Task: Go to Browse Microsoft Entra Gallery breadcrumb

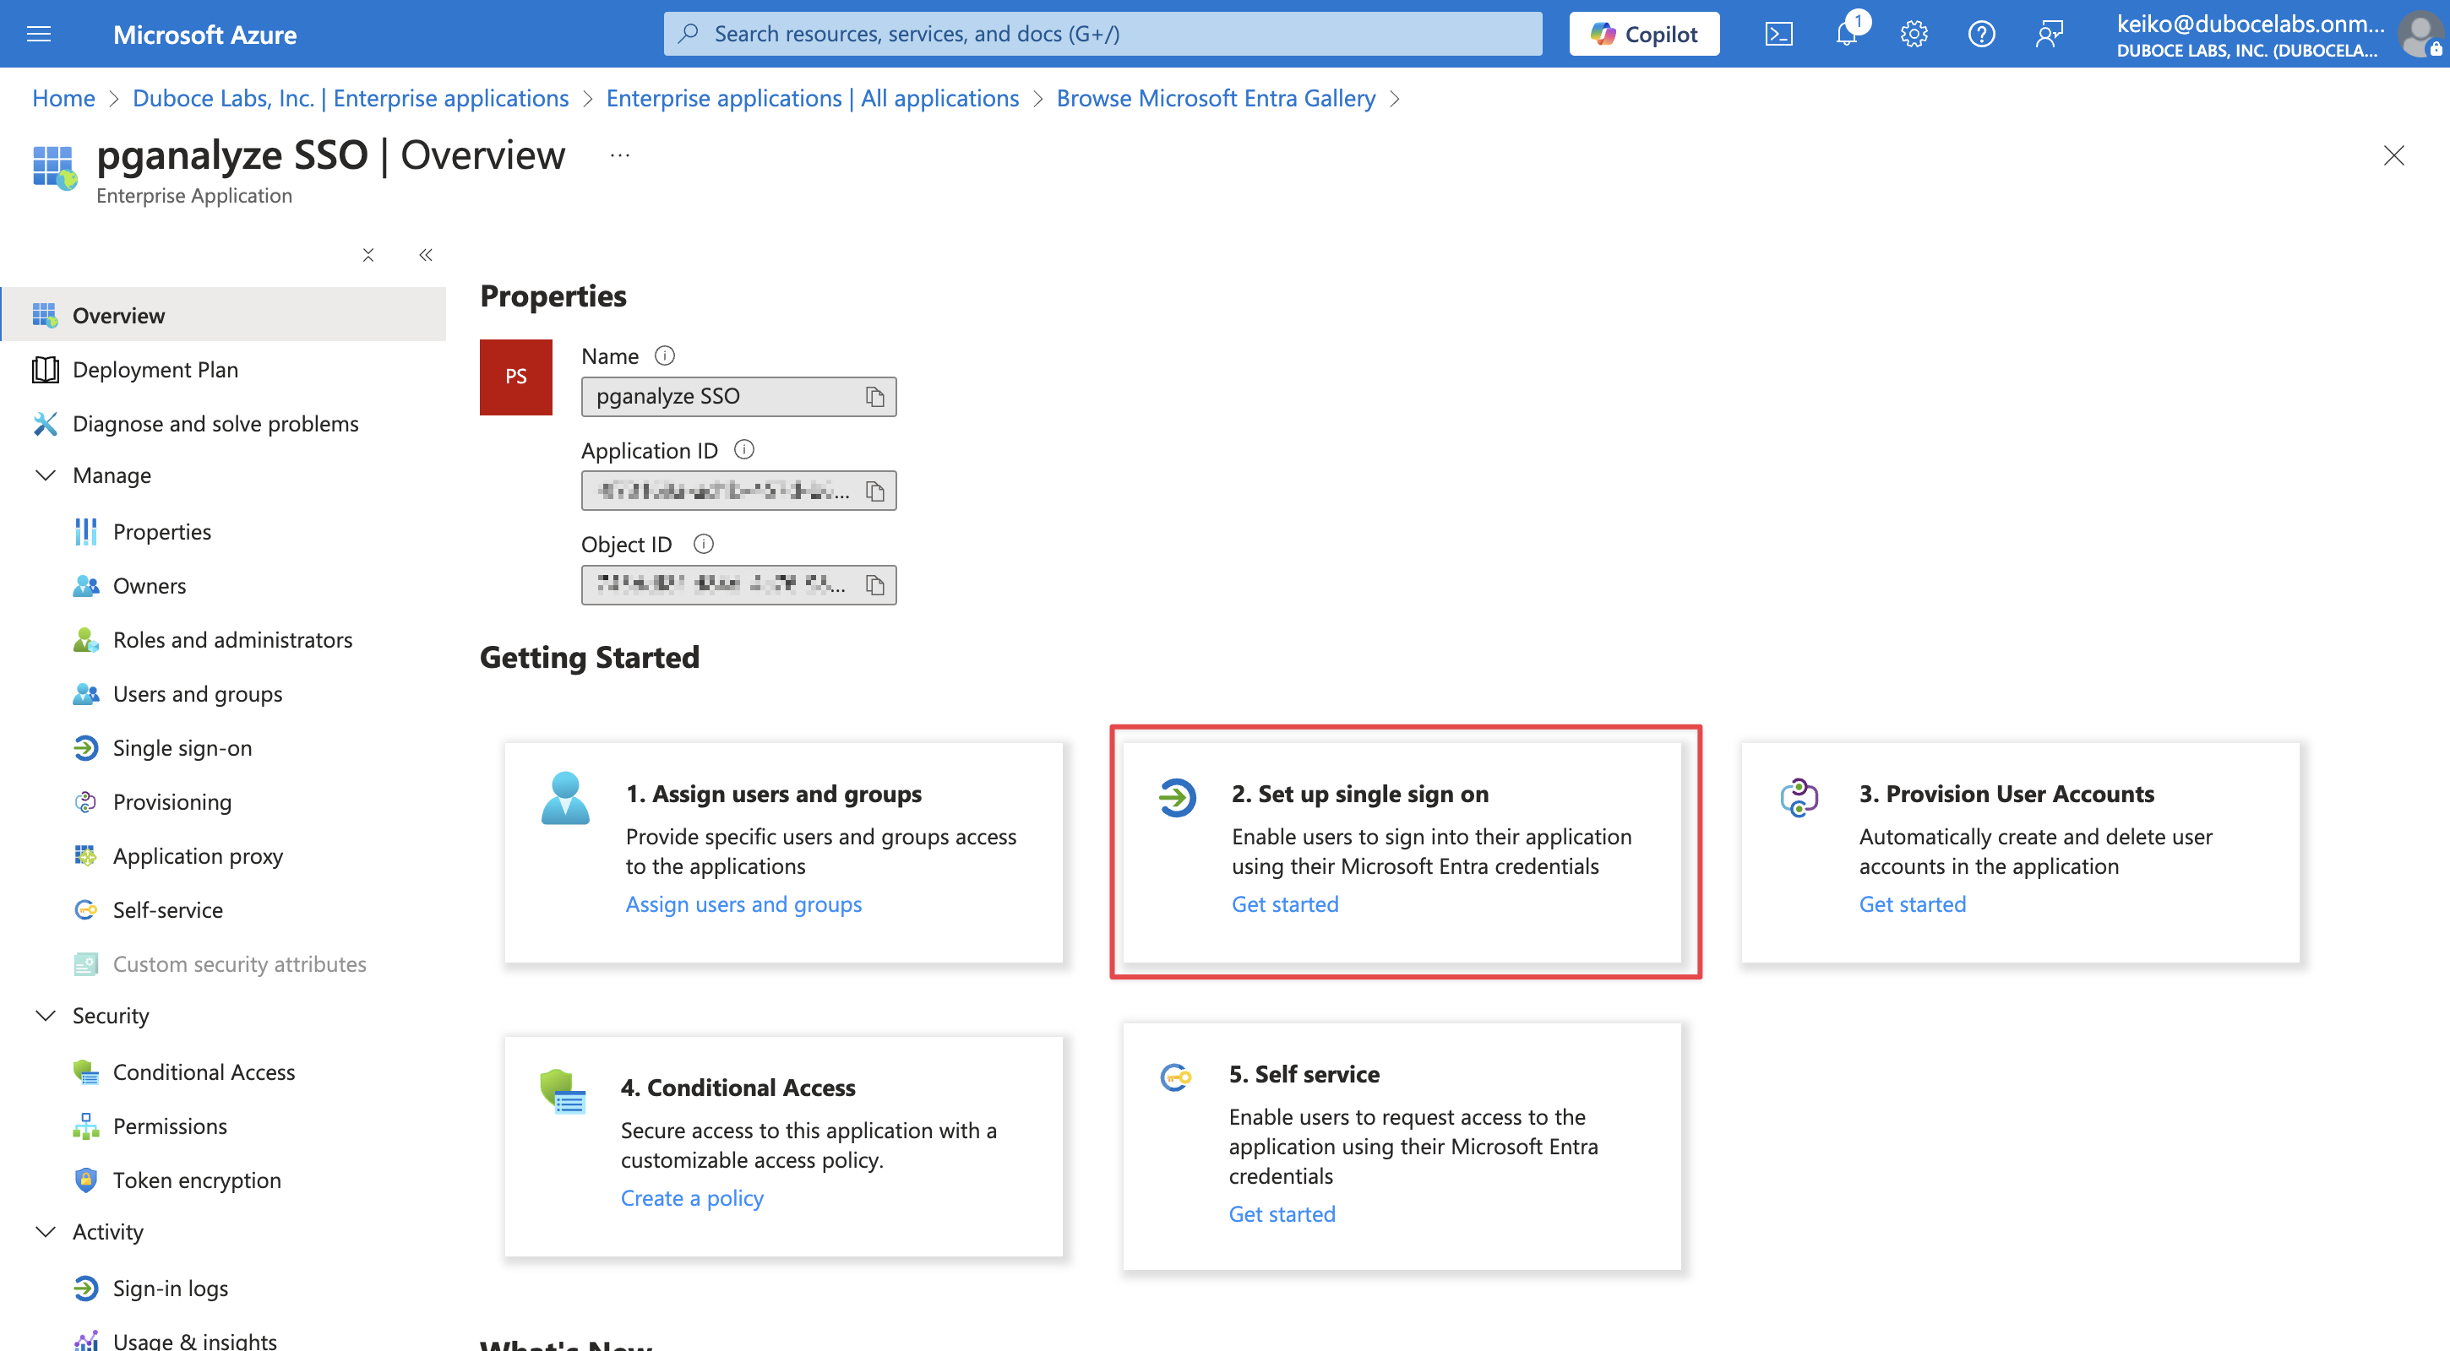Action: coord(1216,98)
